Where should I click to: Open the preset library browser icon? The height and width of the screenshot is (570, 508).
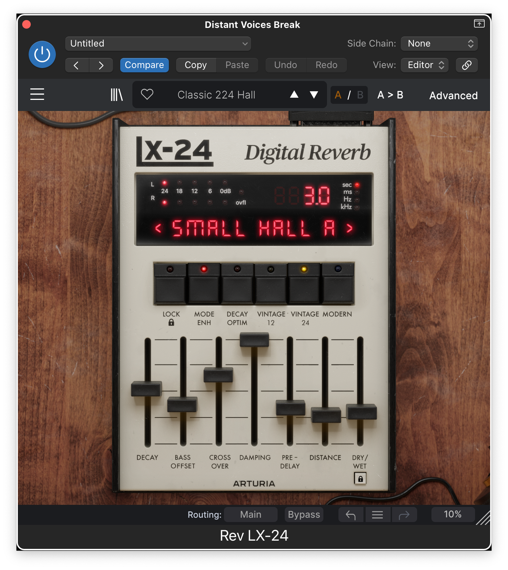pyautogui.click(x=117, y=95)
